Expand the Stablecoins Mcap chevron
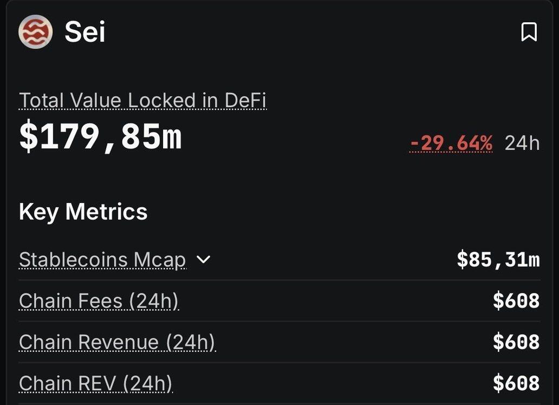The height and width of the screenshot is (405, 559). coord(203,259)
